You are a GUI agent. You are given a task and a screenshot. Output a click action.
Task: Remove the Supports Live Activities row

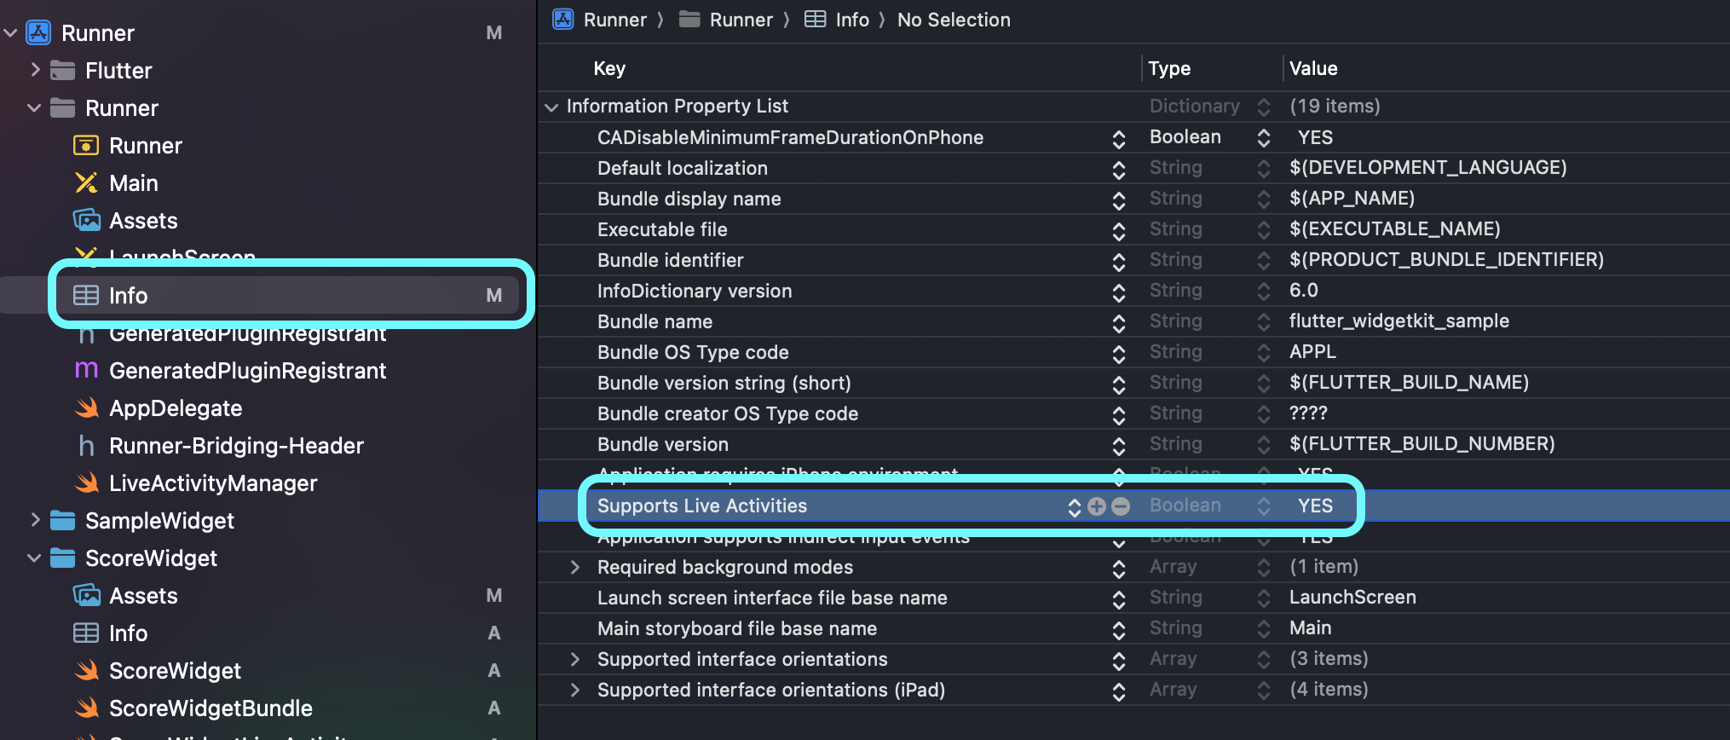point(1121,506)
